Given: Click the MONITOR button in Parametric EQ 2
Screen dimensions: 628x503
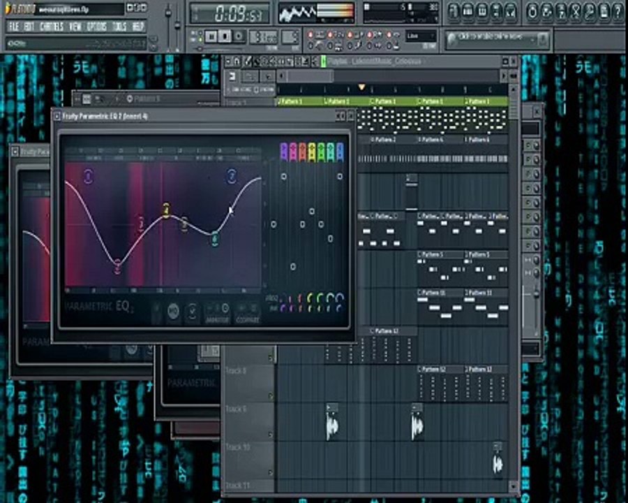Looking at the screenshot, I should [217, 314].
